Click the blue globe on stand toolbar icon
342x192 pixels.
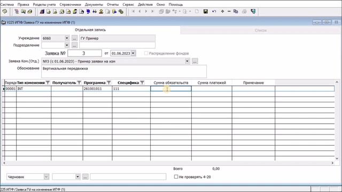click(x=88, y=11)
